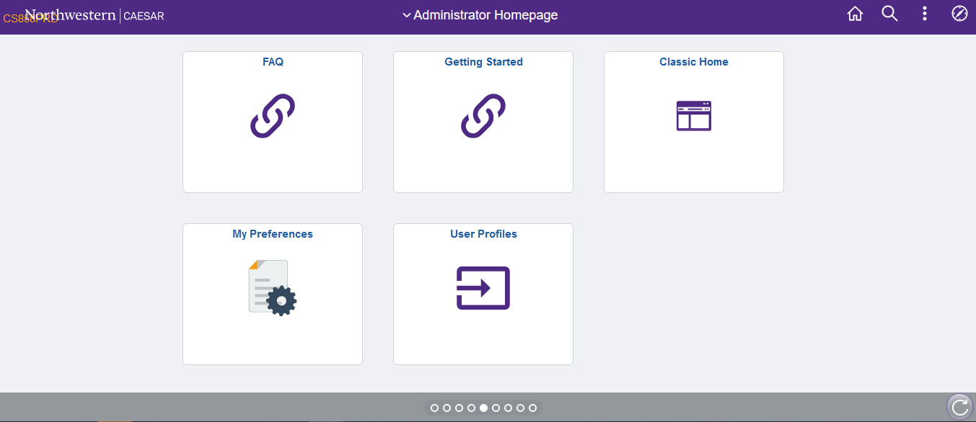Select the first carousel page indicator
This screenshot has width=976, height=422.
pos(434,408)
